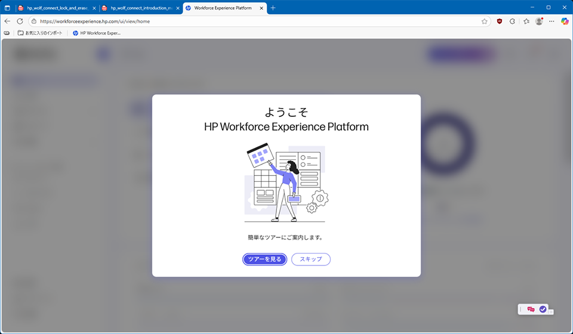Open the tab actions menu icon
Screen dimensions: 573x334
[x=7, y=8]
